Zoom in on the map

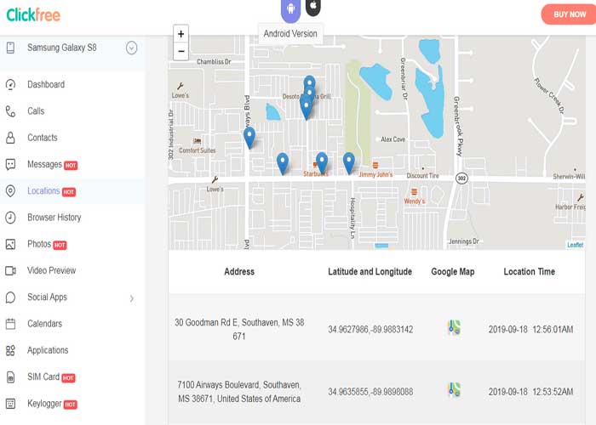[181, 34]
